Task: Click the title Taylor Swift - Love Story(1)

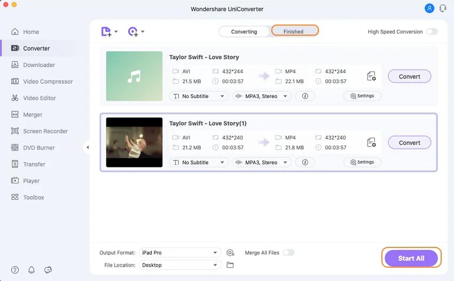Action: [x=208, y=123]
